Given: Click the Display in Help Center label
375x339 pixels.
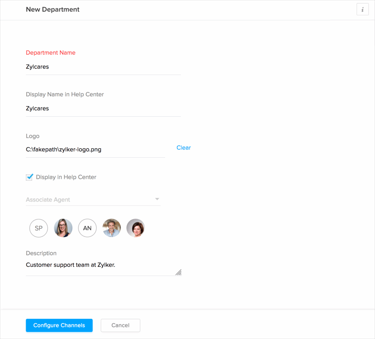Looking at the screenshot, I should 66,177.
